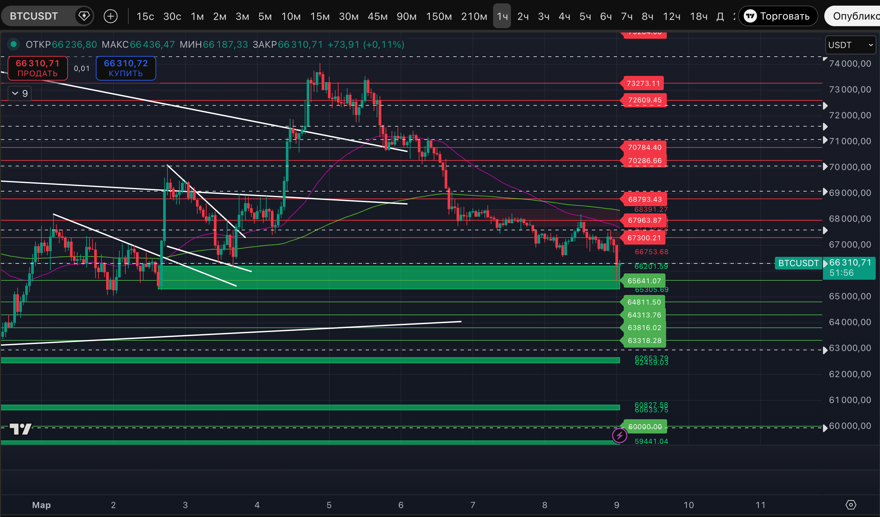Screen dimensions: 880x517
Task: Select the 15м timeframe
Action: point(320,16)
